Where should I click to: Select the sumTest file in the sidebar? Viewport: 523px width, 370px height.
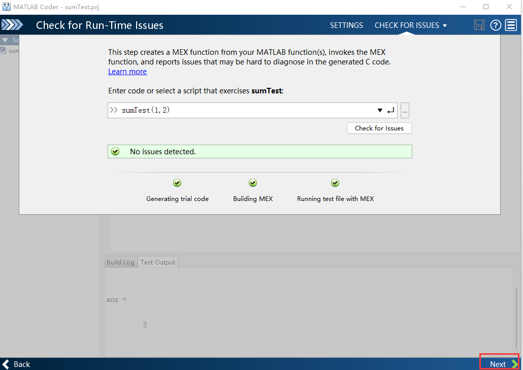click(10, 51)
